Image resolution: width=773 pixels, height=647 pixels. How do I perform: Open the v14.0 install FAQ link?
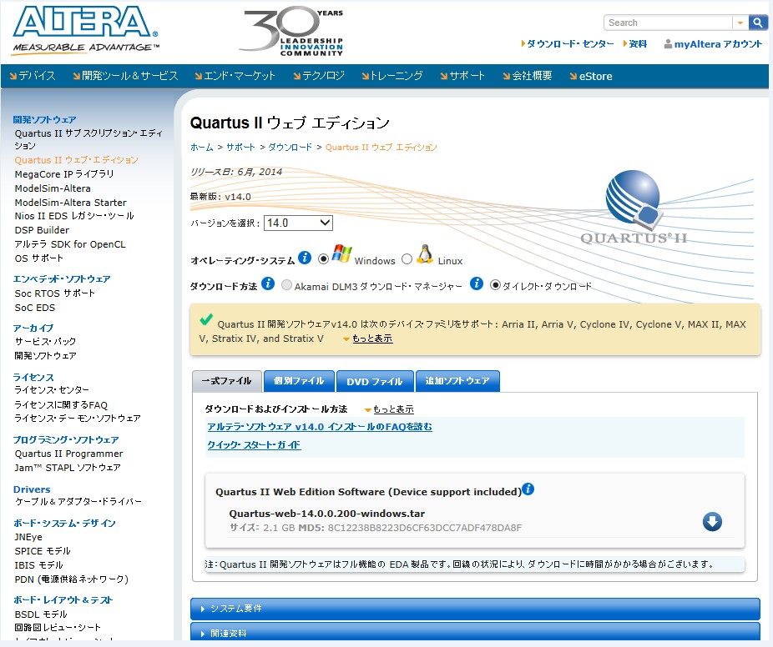[320, 426]
